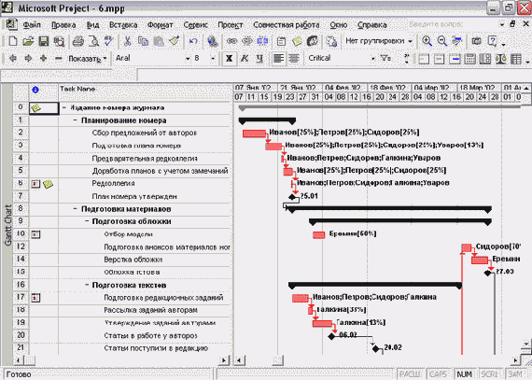The height and width of the screenshot is (380, 532).
Task: Click the Zoom In magnifier icon
Action: (x=427, y=41)
